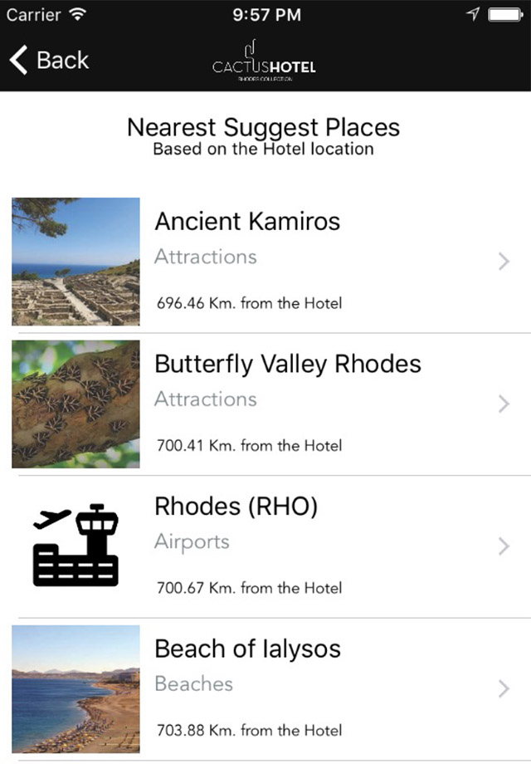Tap the battery indicator icon
Image resolution: width=531 pixels, height=764 pixels.
pos(504,14)
